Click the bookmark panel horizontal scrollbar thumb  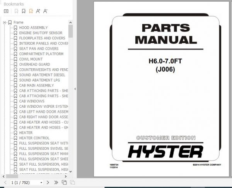pos(12,176)
